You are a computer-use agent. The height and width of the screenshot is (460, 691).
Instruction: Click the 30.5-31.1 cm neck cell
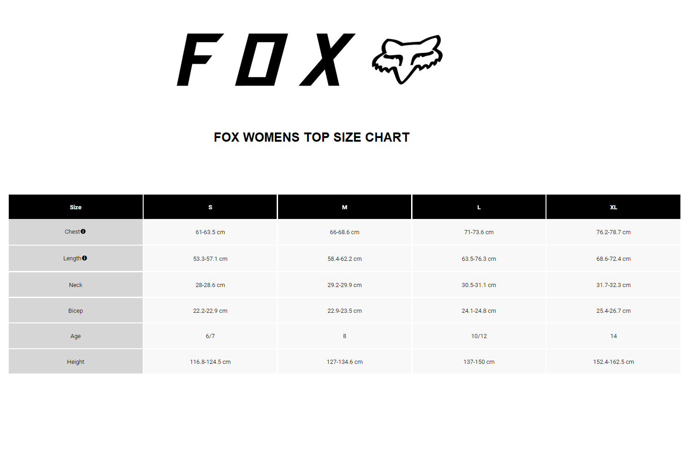click(x=479, y=285)
